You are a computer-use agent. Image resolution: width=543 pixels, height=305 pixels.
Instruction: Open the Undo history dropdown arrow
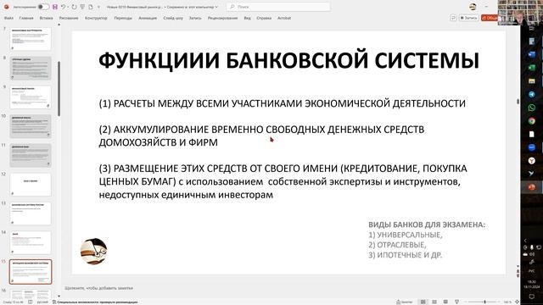tap(68, 7)
